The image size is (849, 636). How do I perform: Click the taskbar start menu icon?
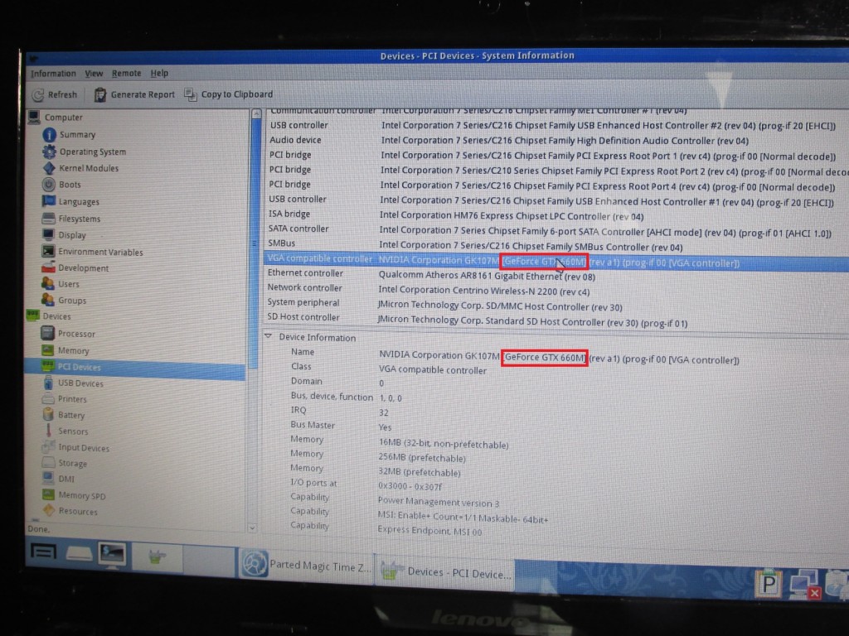pos(43,552)
